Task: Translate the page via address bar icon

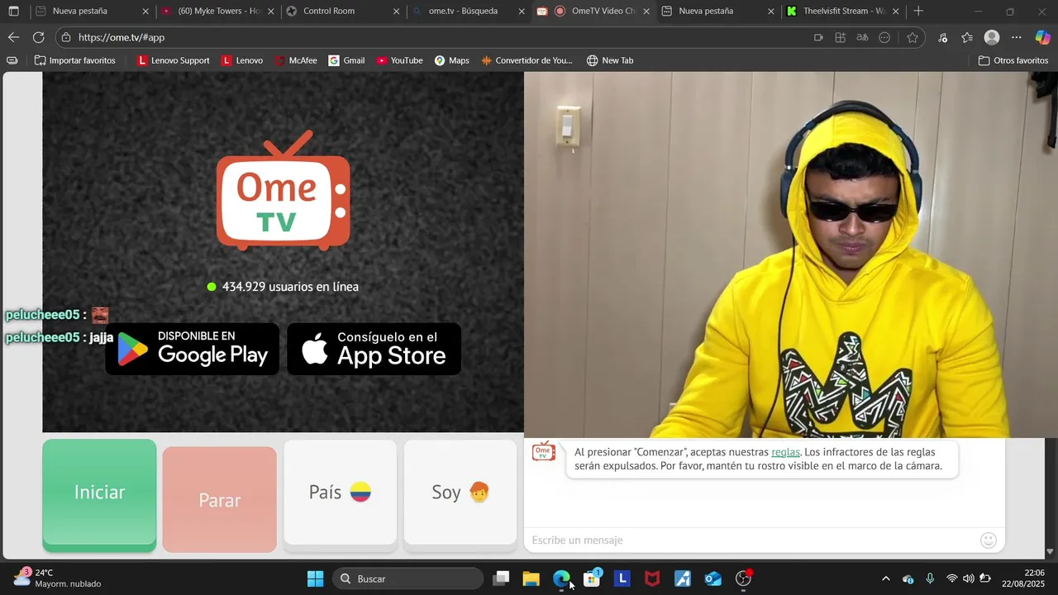Action: pyautogui.click(x=862, y=37)
